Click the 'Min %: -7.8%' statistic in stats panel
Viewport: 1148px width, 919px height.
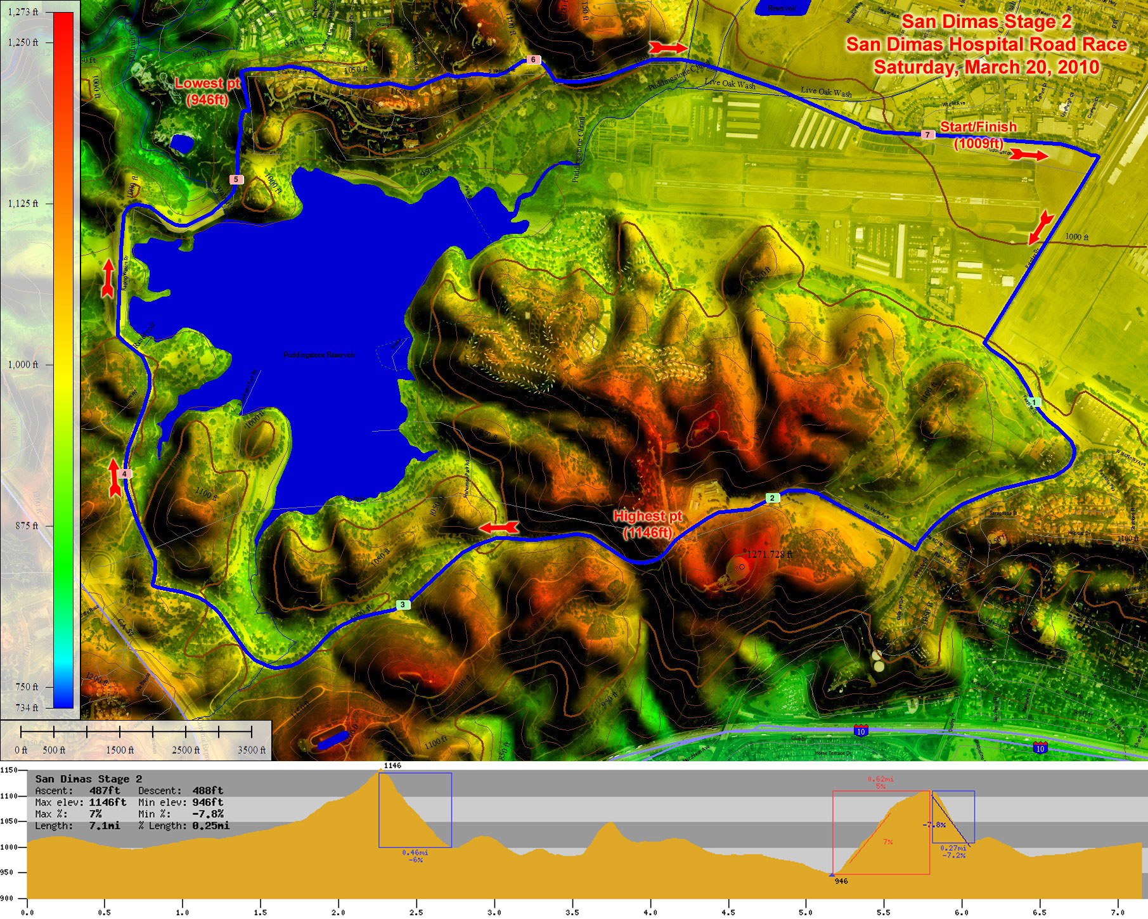click(181, 814)
